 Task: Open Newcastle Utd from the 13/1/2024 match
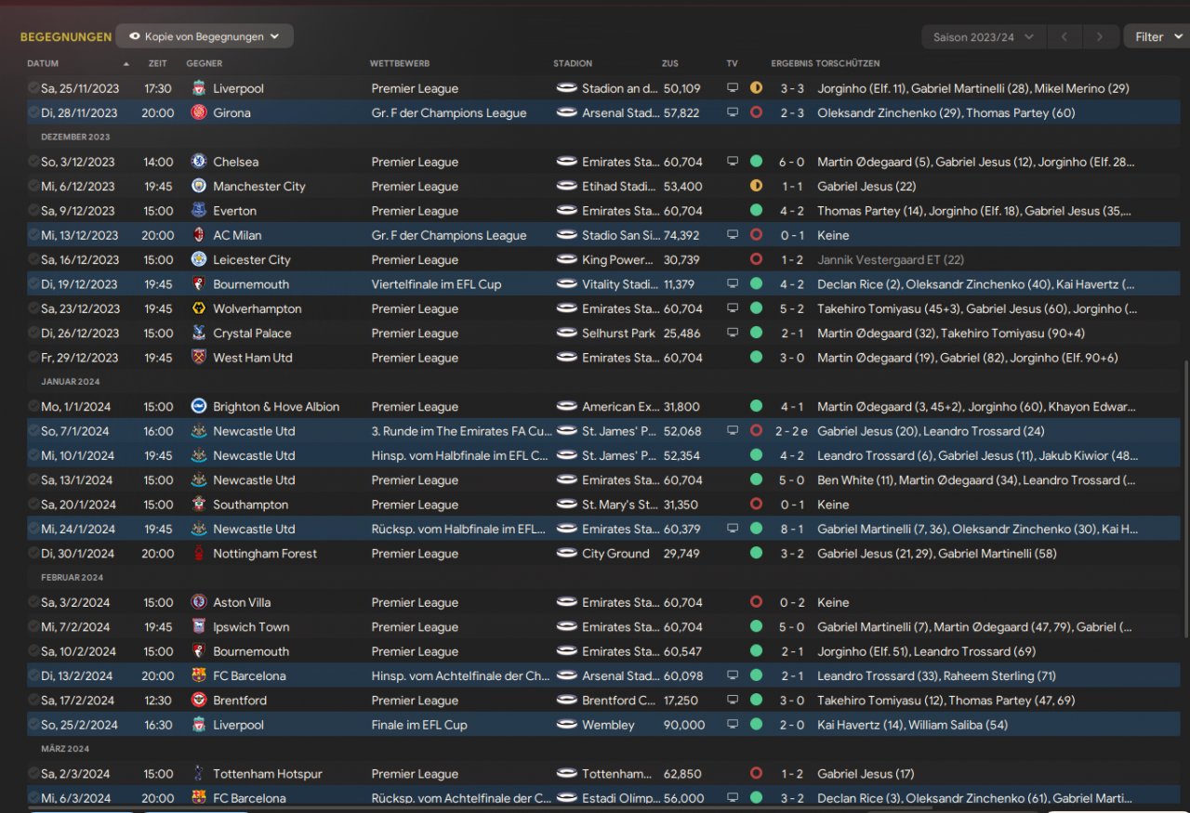click(x=254, y=480)
